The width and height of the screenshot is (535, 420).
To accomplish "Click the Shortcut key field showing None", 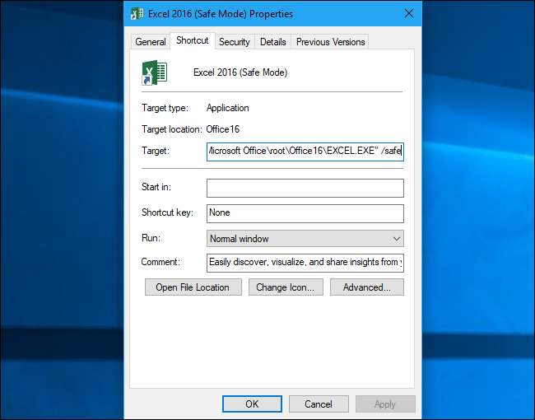I will [305, 213].
